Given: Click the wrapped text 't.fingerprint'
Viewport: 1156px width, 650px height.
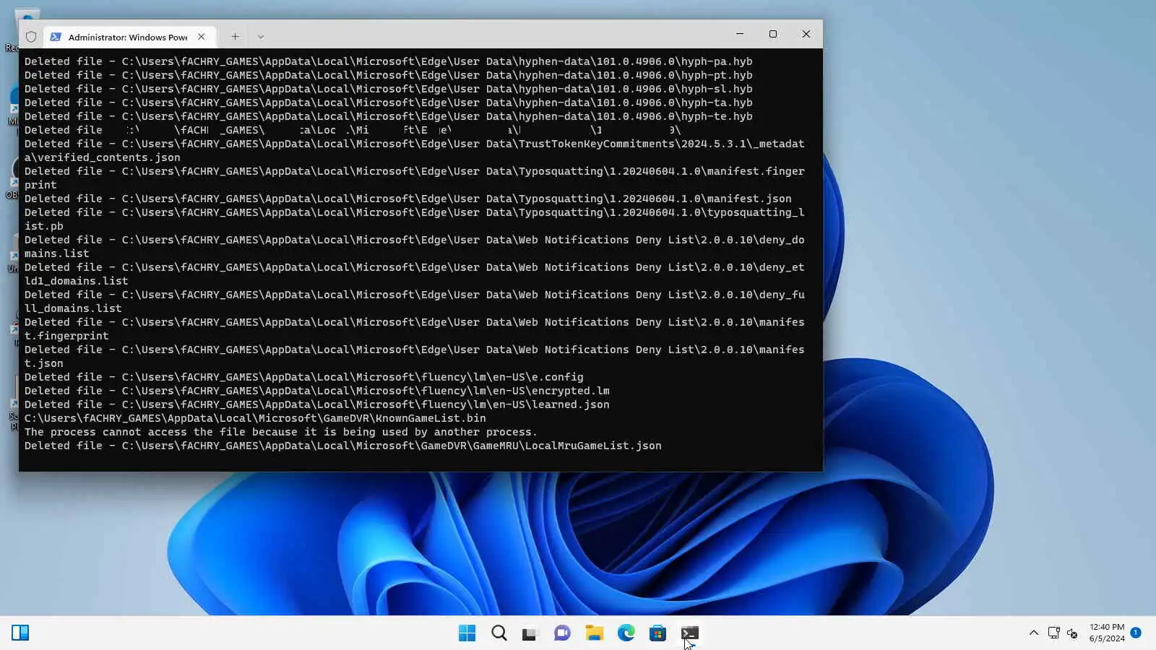Looking at the screenshot, I should point(66,336).
